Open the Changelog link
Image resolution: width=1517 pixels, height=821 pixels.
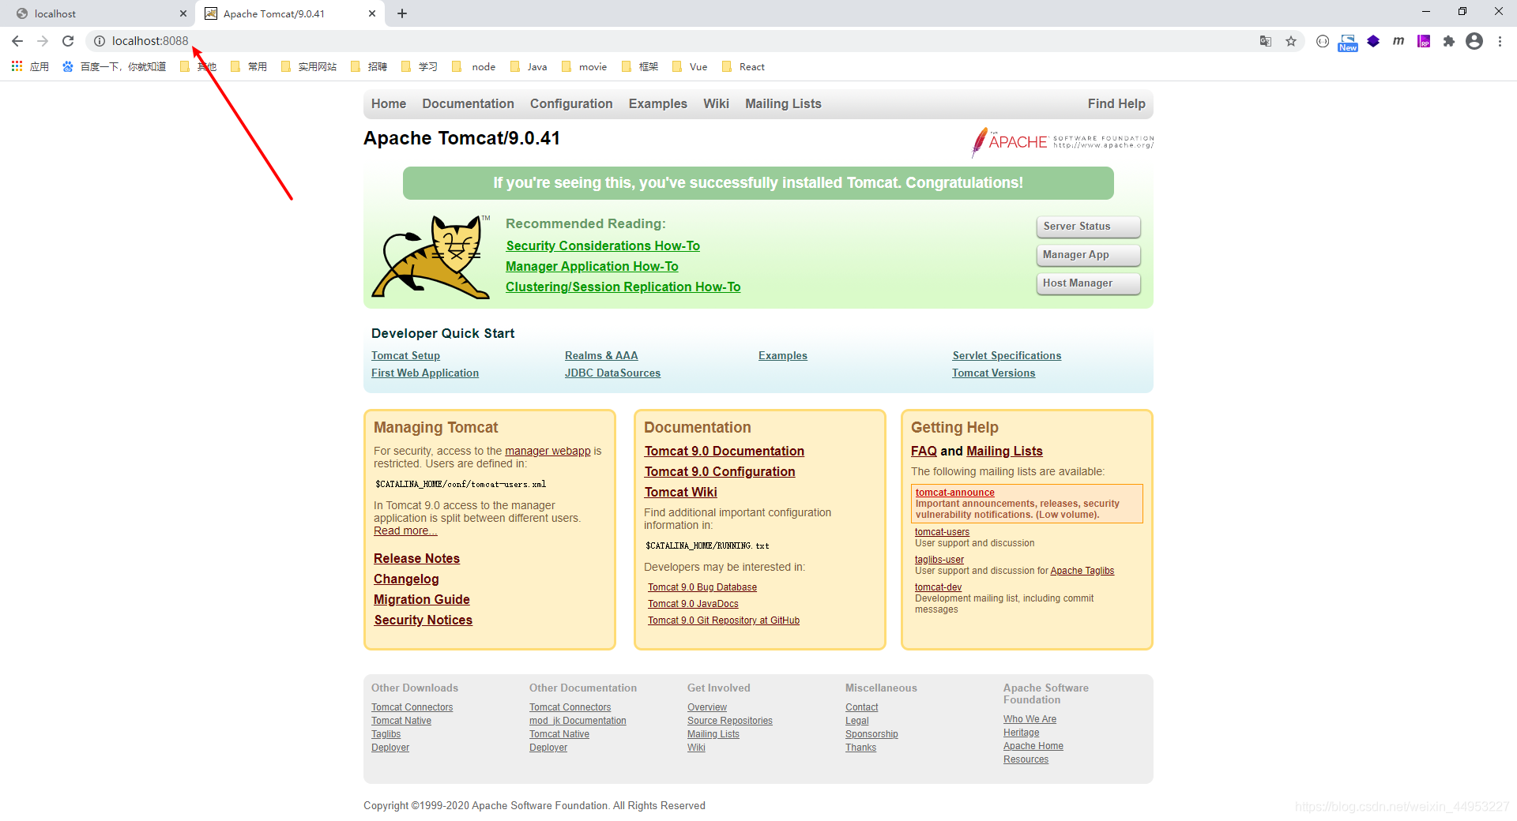[406, 579]
